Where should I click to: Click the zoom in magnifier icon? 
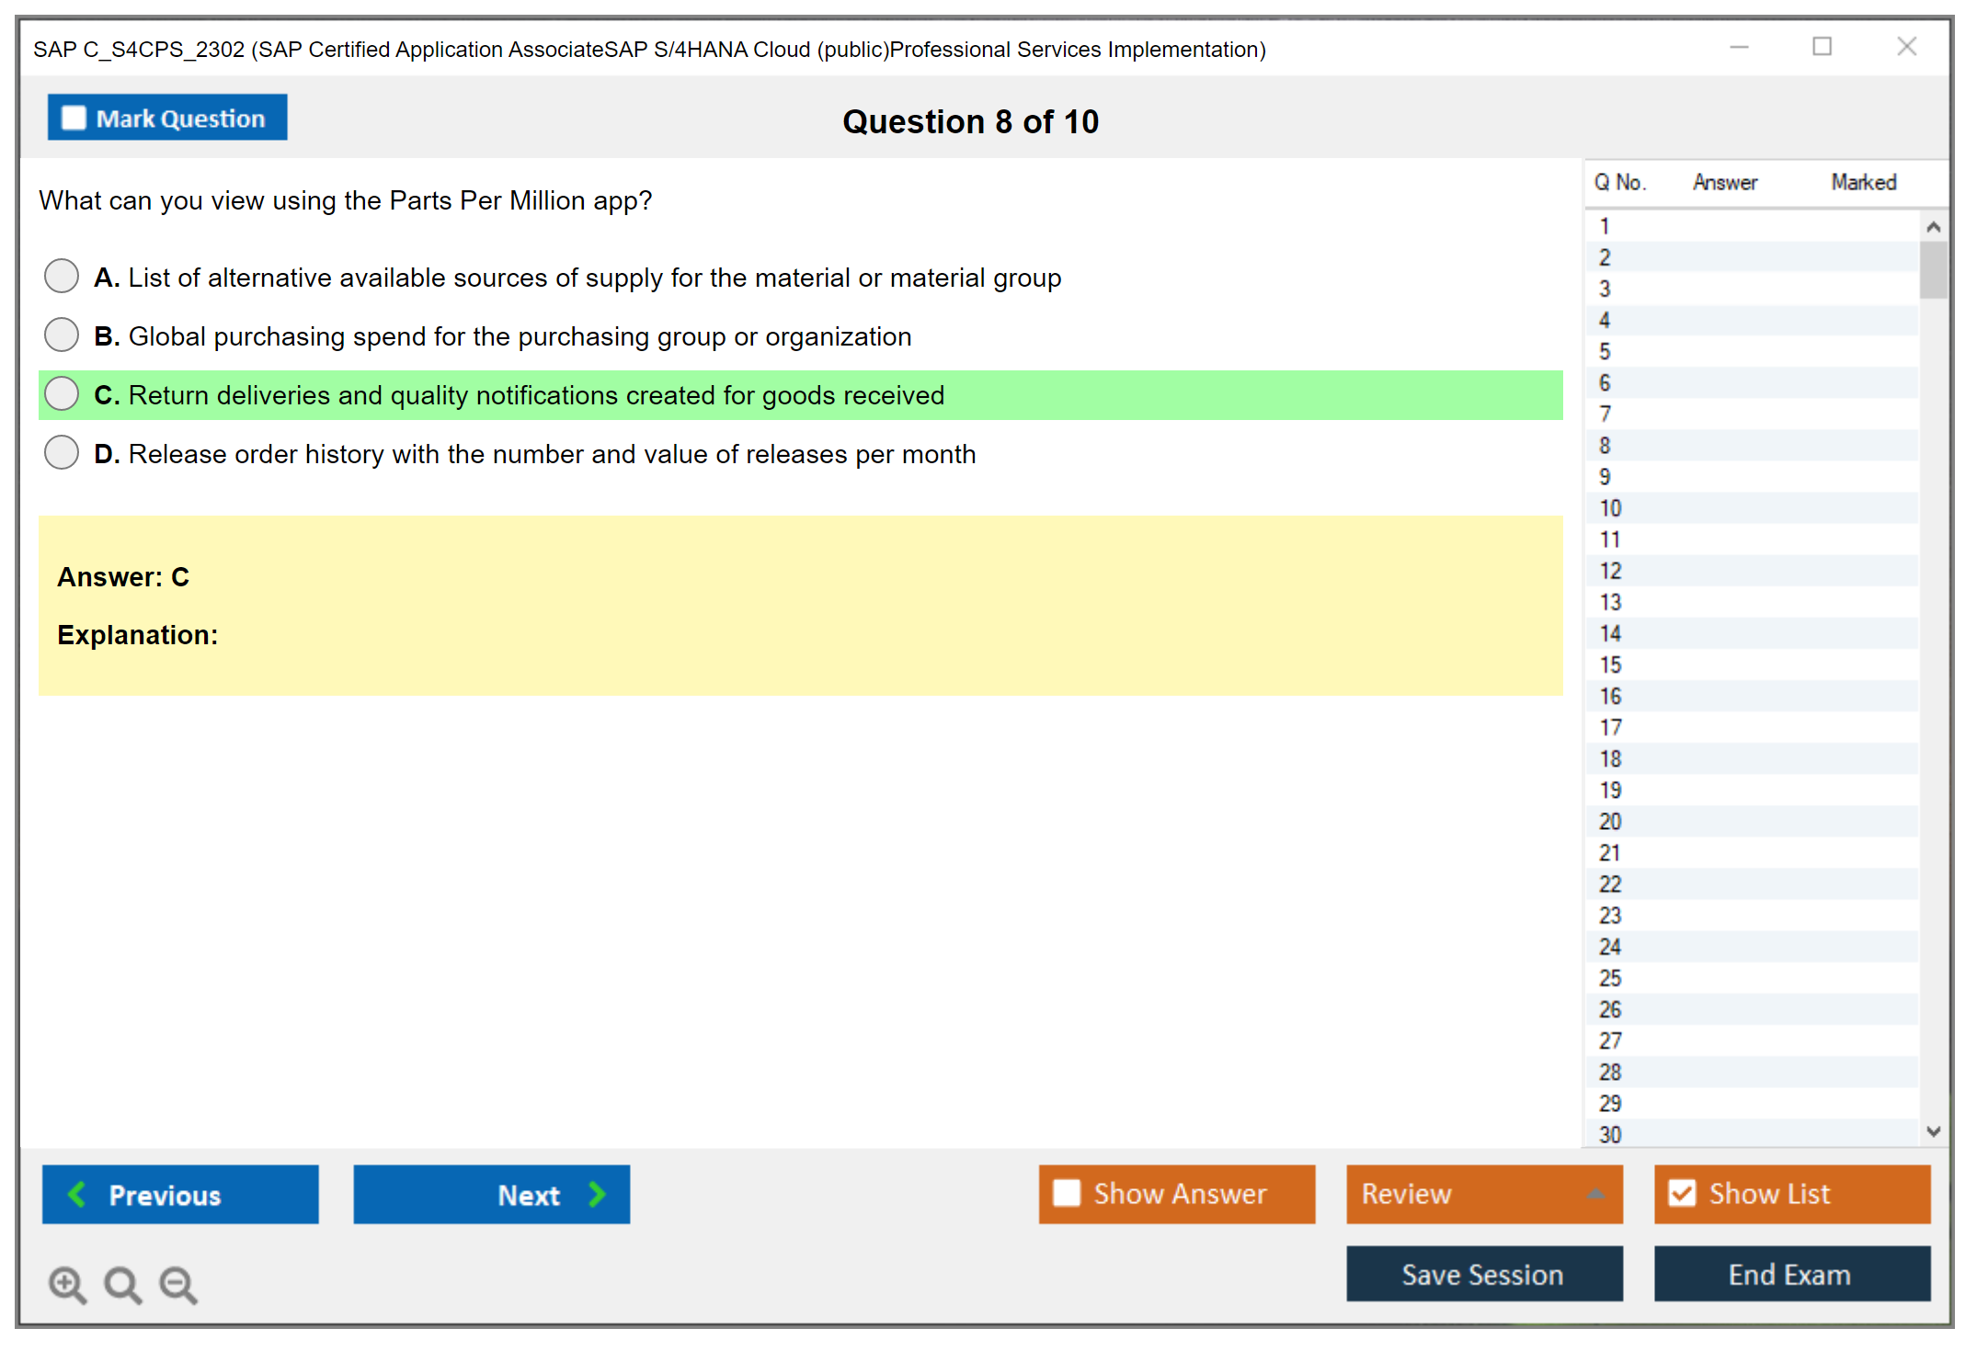point(67,1284)
